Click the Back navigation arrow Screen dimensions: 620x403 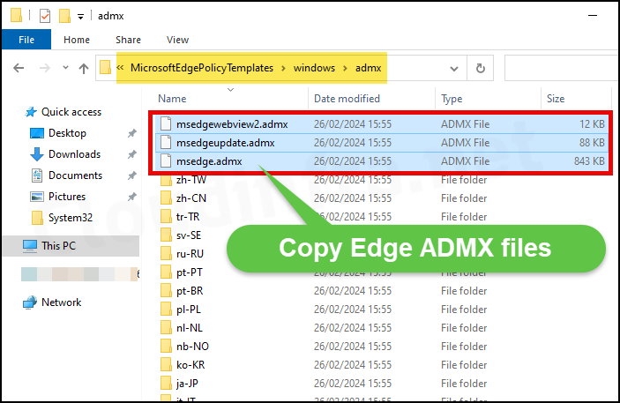tap(19, 68)
